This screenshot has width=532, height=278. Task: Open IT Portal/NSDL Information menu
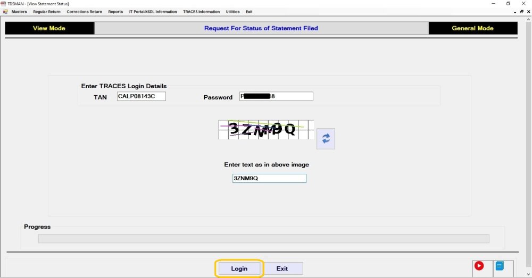point(153,12)
